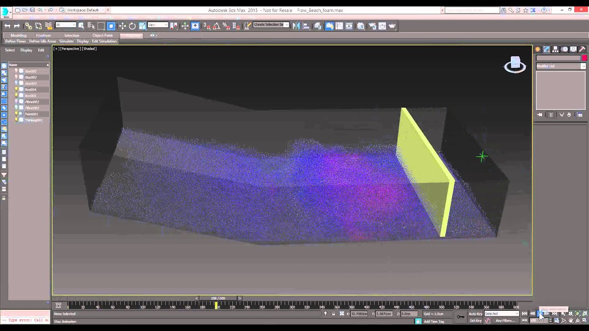This screenshot has height=331, width=589.
Task: Toggle 3D Snaps in toolbar
Action: [x=207, y=26]
